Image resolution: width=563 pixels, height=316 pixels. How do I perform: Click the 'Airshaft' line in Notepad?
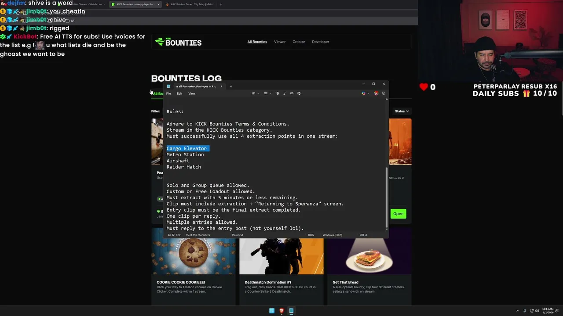[x=178, y=161]
